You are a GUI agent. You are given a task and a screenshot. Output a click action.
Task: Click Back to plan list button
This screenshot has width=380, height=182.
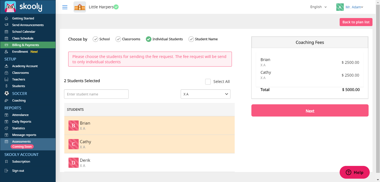356,22
